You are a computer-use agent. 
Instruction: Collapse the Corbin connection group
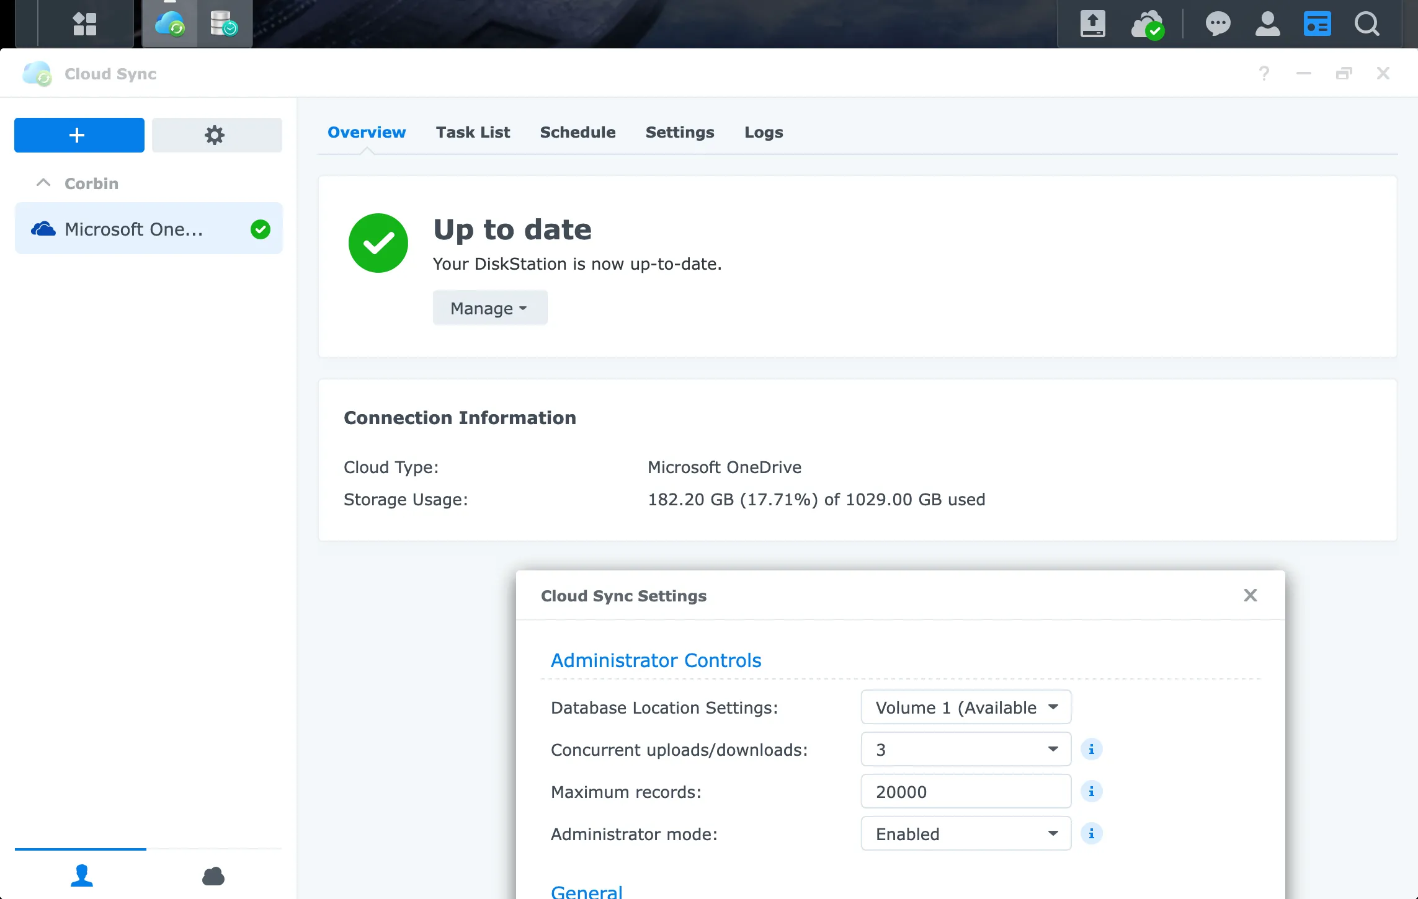43,182
